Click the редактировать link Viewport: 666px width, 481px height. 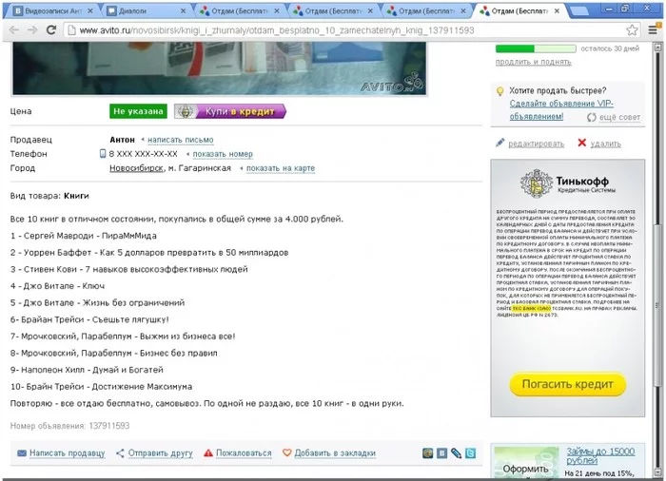[536, 144]
